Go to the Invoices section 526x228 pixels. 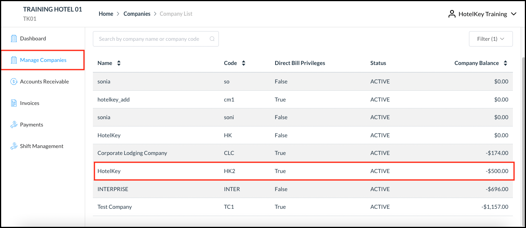[30, 103]
